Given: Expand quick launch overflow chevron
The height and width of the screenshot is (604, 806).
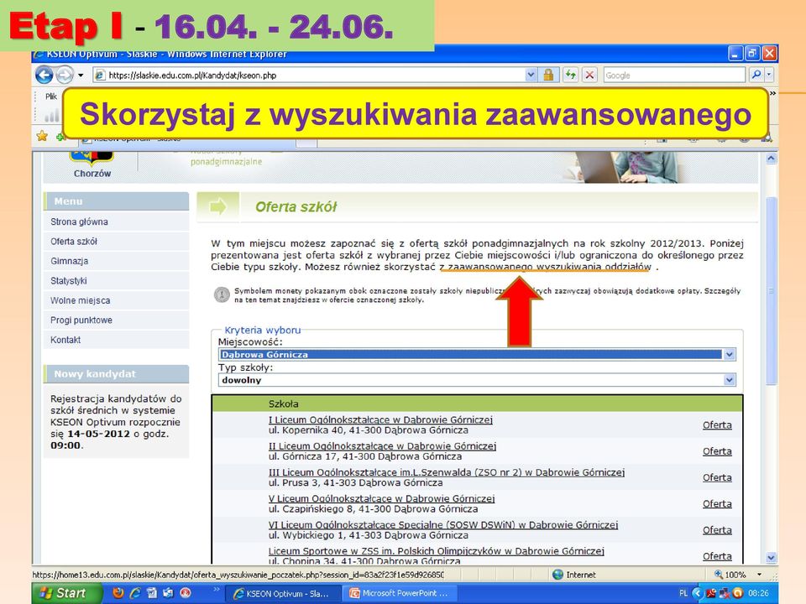Looking at the screenshot, I should coord(217,590).
